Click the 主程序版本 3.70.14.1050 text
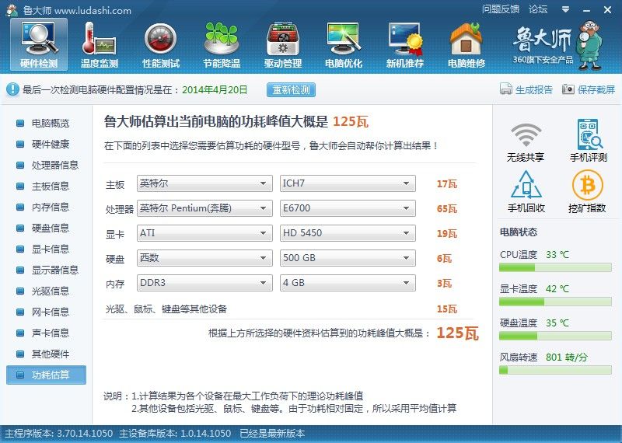The width and height of the screenshot is (622, 443). point(58,434)
